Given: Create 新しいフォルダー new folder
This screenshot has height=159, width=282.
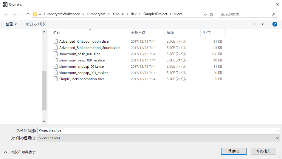Looking at the screenshot, I should coord(37,24).
